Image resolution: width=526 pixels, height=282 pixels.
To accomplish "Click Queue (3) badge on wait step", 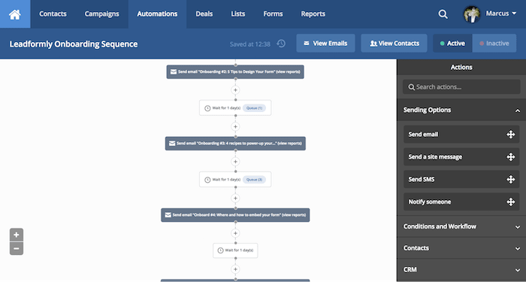I will point(254,180).
